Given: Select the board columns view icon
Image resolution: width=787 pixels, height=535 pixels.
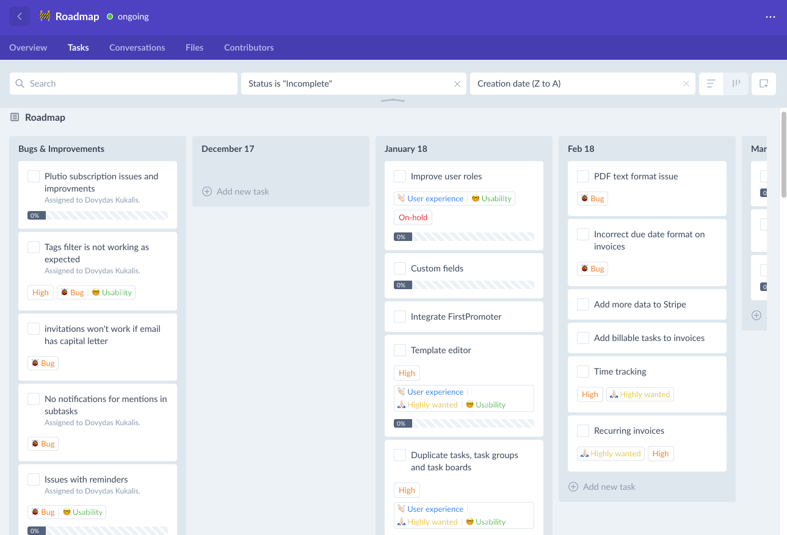Looking at the screenshot, I should click(736, 83).
